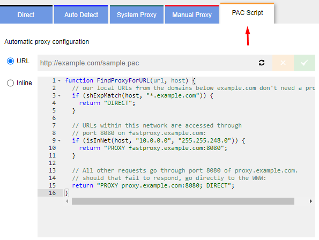Click the code editor horizontal scrollbar thumb
The height and width of the screenshot is (240, 319).
click(x=183, y=201)
